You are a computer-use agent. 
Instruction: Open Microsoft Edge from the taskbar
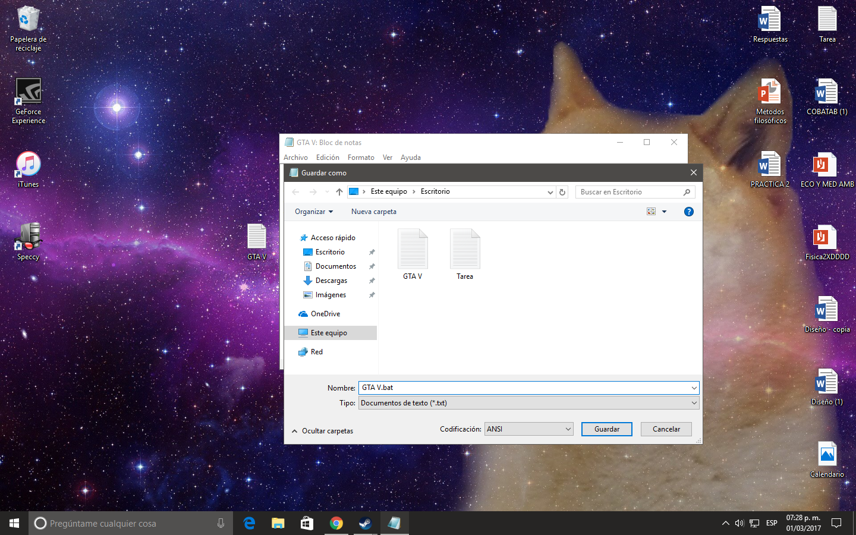249,523
